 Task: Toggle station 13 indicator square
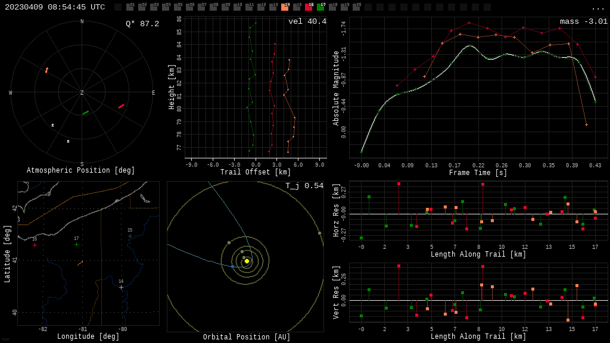coord(273,7)
